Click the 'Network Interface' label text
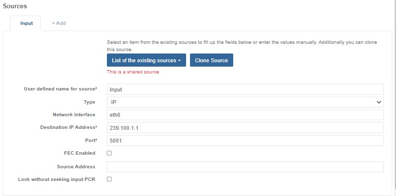Viewport: 396px width, 196px height. tap(74, 115)
